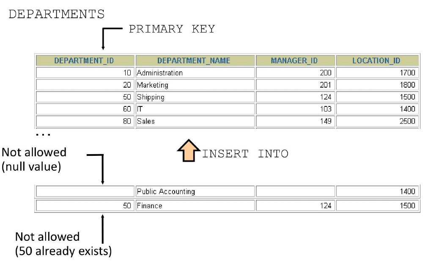Select location 2500 in the Sales row
The height and width of the screenshot is (261, 431).
click(x=377, y=121)
